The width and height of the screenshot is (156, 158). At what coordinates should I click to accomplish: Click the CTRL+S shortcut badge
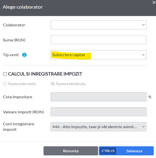pos(108,151)
